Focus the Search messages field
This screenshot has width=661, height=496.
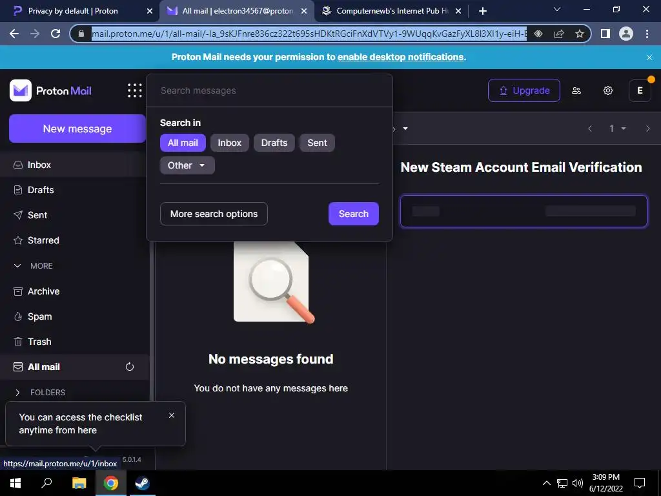[269, 90]
